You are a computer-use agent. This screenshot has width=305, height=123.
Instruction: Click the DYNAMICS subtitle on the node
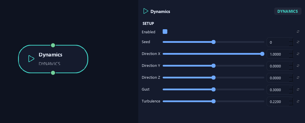click(x=49, y=64)
